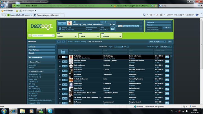
Task: Click the RSS button
Action: (x=170, y=42)
